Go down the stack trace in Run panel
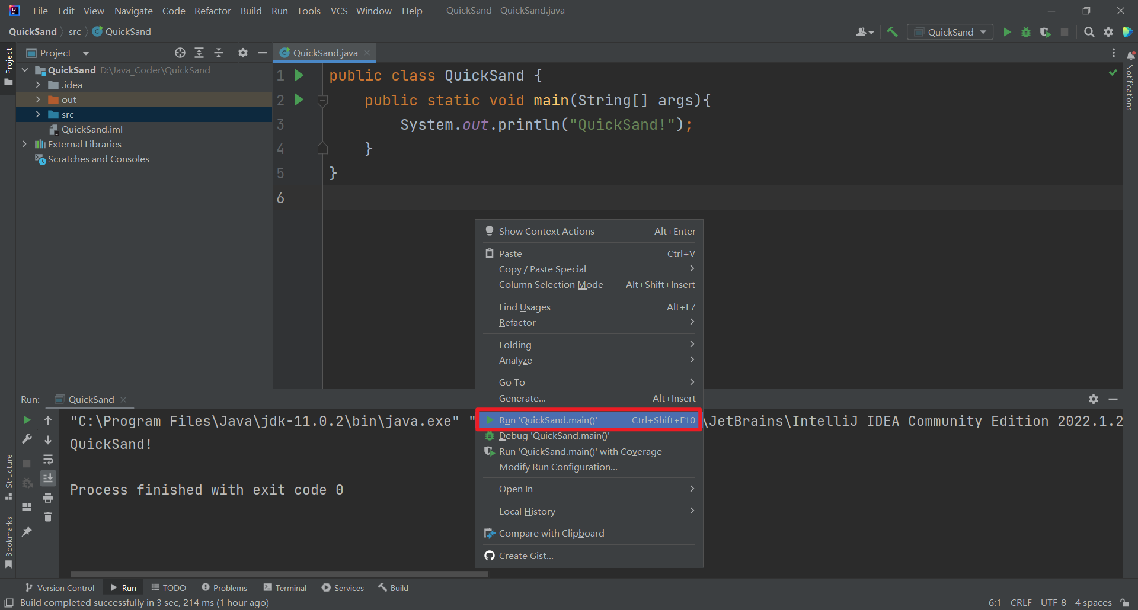The width and height of the screenshot is (1138, 610). (48, 440)
